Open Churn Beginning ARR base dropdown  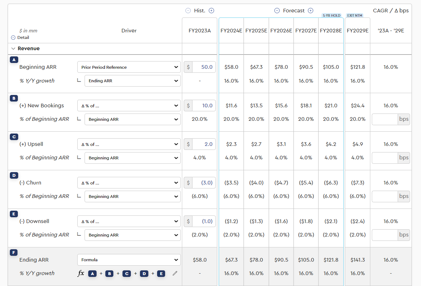133,196
